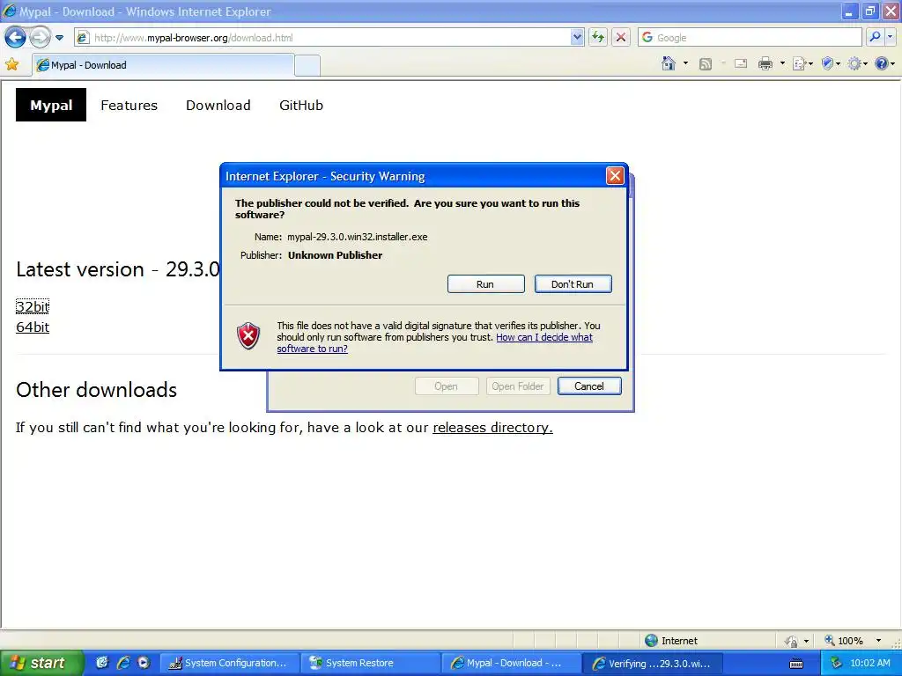The height and width of the screenshot is (676, 902).
Task: Click Show Desktop quick launch icon
Action: (x=102, y=663)
